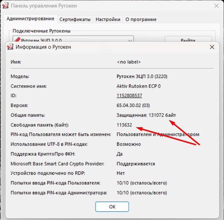Click the model value Рутокен ЭЦП 3.0 (3220)
224x220 pixels.
[x=142, y=77]
